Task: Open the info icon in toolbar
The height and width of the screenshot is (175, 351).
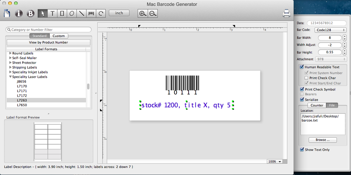Action: point(19,14)
